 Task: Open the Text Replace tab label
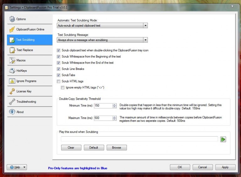coord(25,50)
